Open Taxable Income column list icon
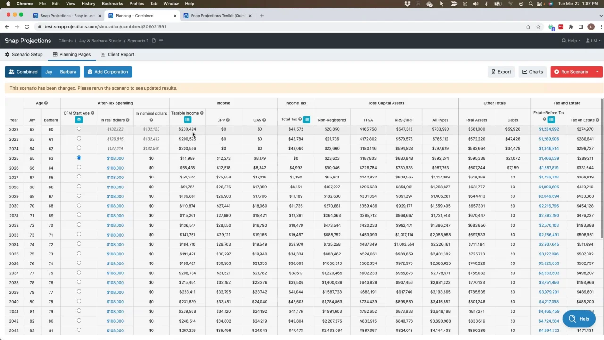The image size is (604, 340). 187,119
